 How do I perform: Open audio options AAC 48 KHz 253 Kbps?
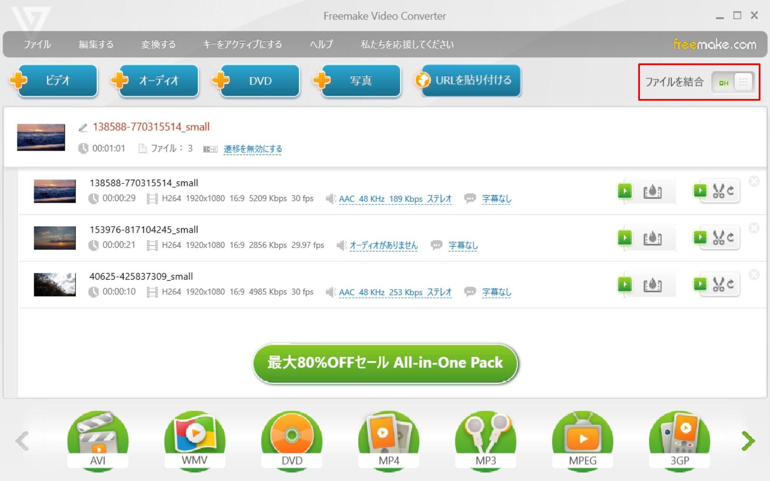coord(395,292)
